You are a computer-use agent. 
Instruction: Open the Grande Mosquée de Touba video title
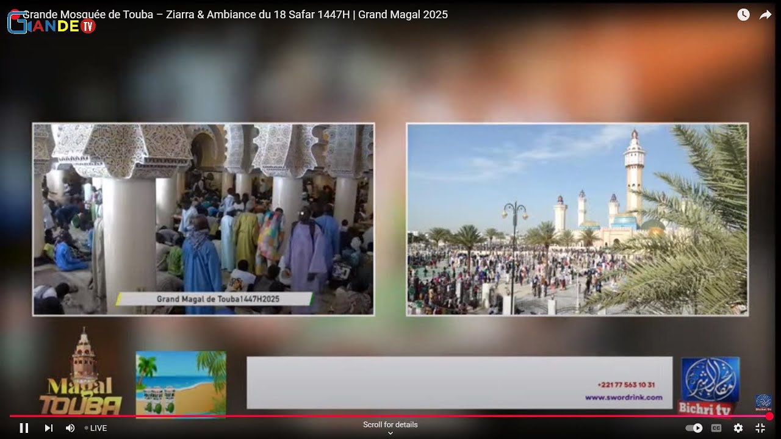click(235, 15)
